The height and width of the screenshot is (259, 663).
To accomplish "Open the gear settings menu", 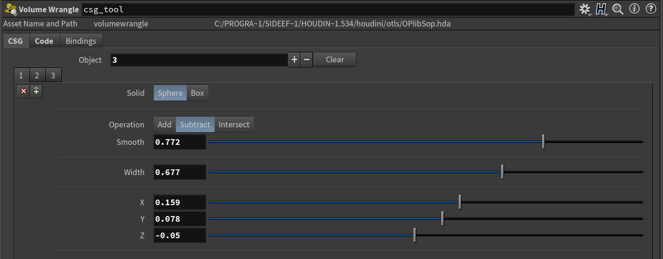I will pyautogui.click(x=585, y=9).
